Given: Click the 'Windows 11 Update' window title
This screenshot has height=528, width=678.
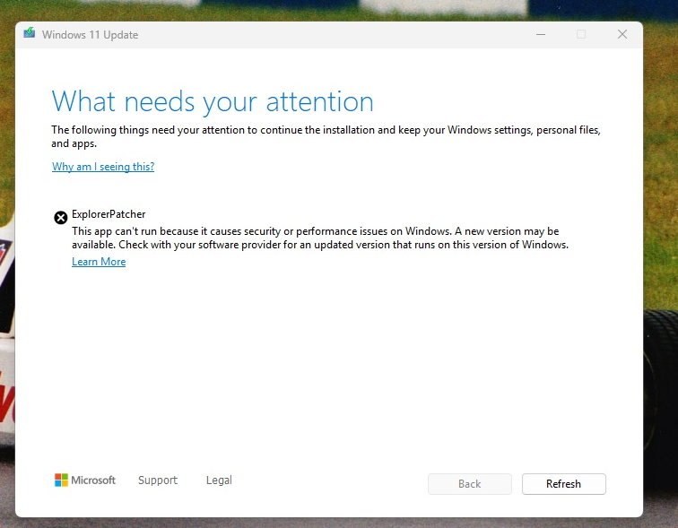Looking at the screenshot, I should pos(90,35).
